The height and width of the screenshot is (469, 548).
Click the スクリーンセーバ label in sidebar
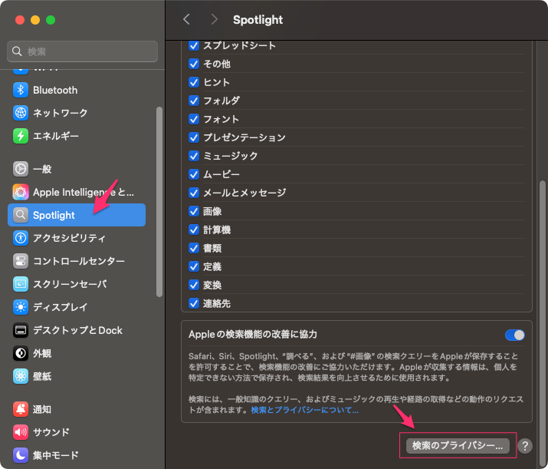pos(70,284)
